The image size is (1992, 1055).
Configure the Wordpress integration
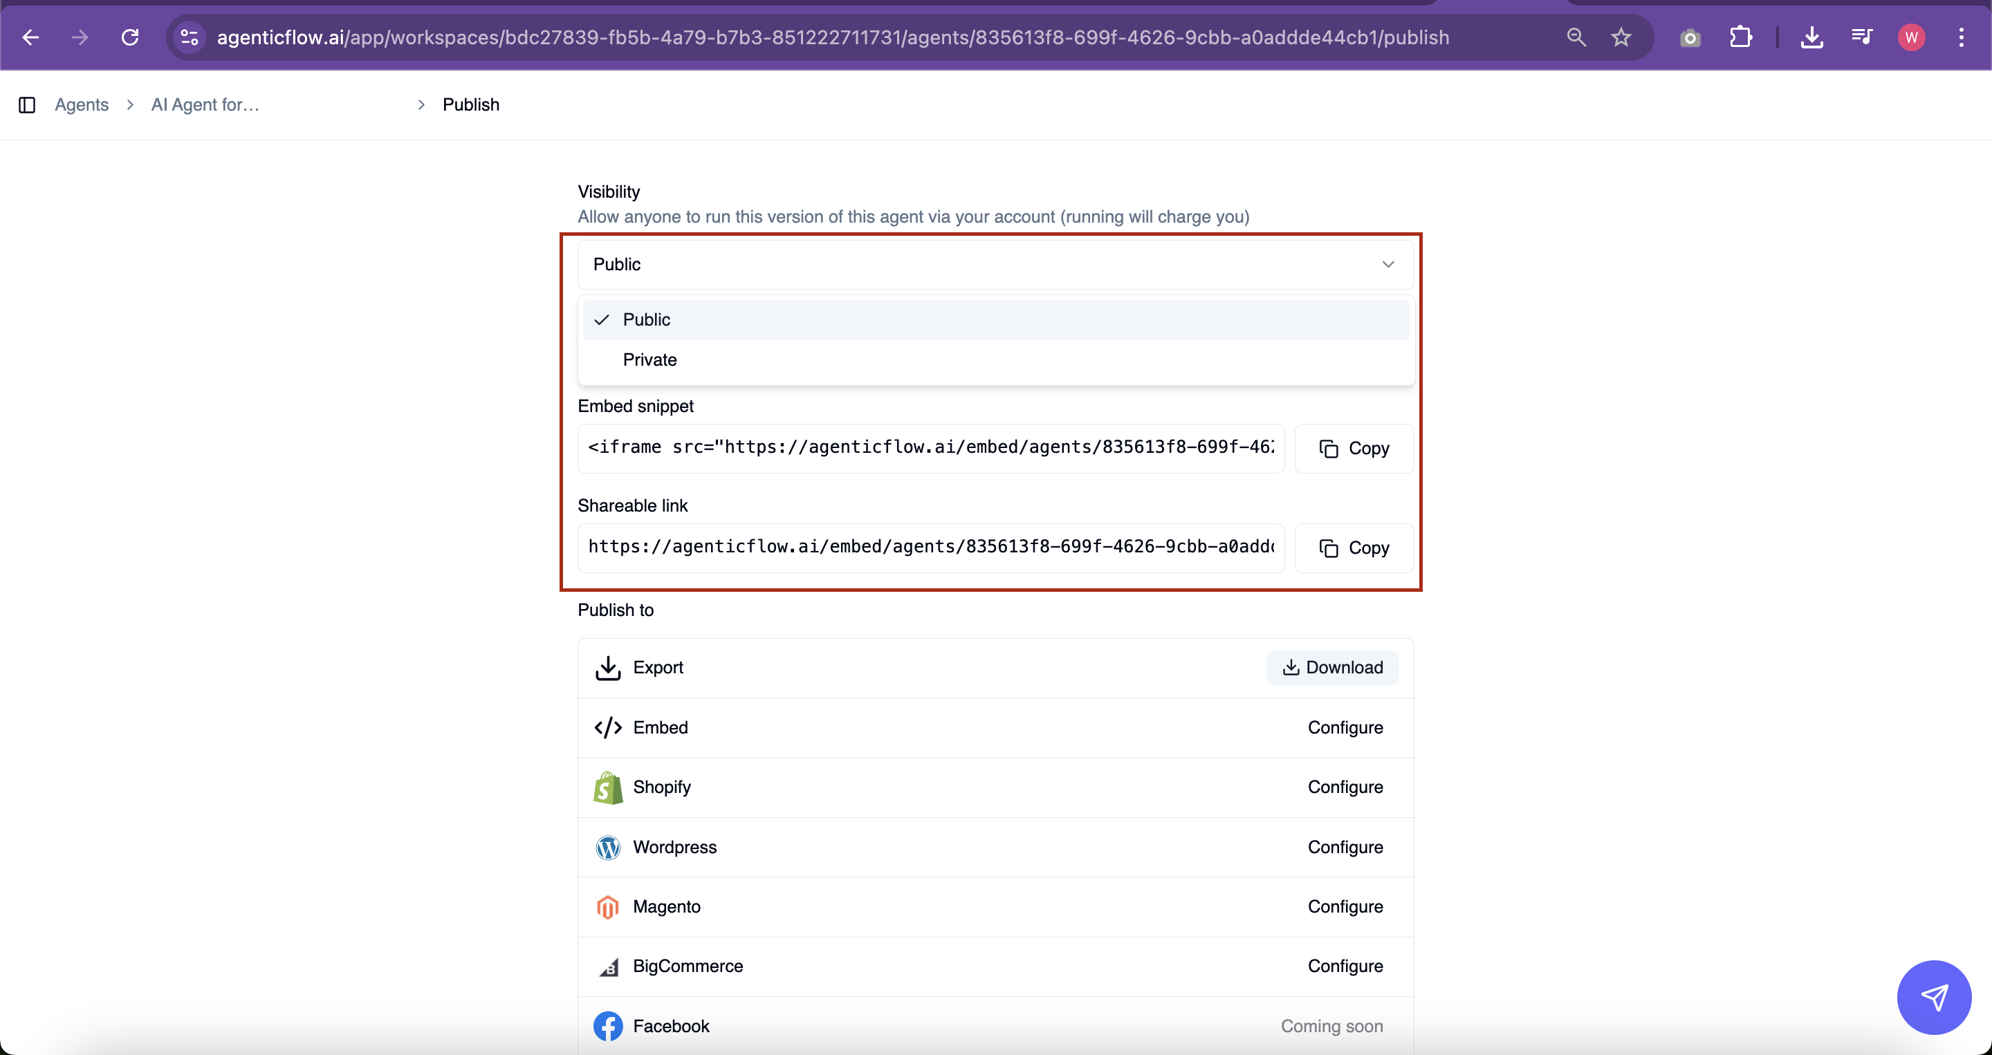pos(1345,847)
